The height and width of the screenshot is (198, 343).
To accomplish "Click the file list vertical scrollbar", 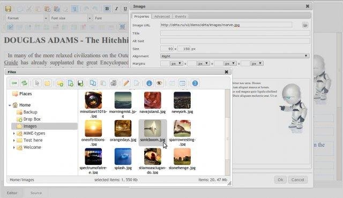I will click(x=227, y=132).
